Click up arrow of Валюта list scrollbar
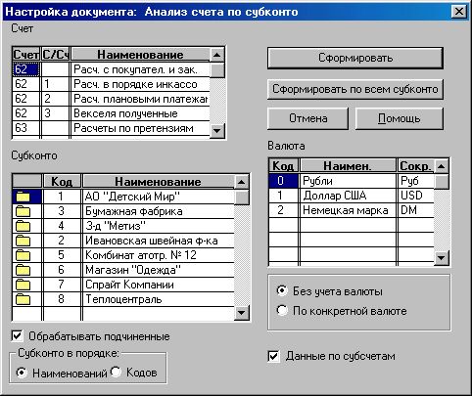The width and height of the screenshot is (472, 396). 442,166
